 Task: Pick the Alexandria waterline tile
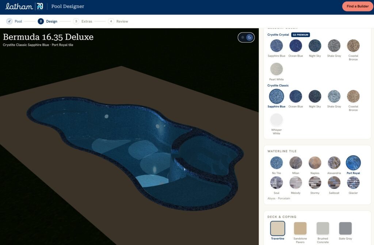coord(334,163)
